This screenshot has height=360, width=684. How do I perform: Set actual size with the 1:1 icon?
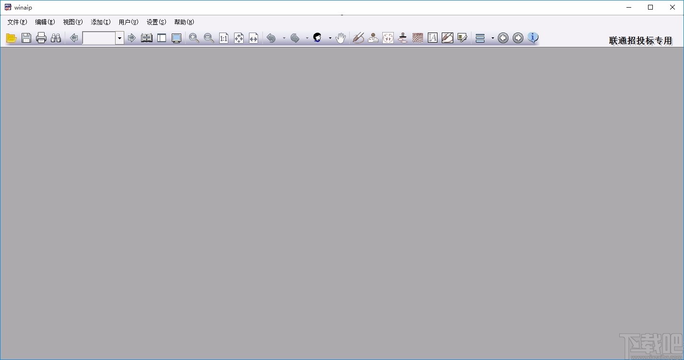coord(224,38)
